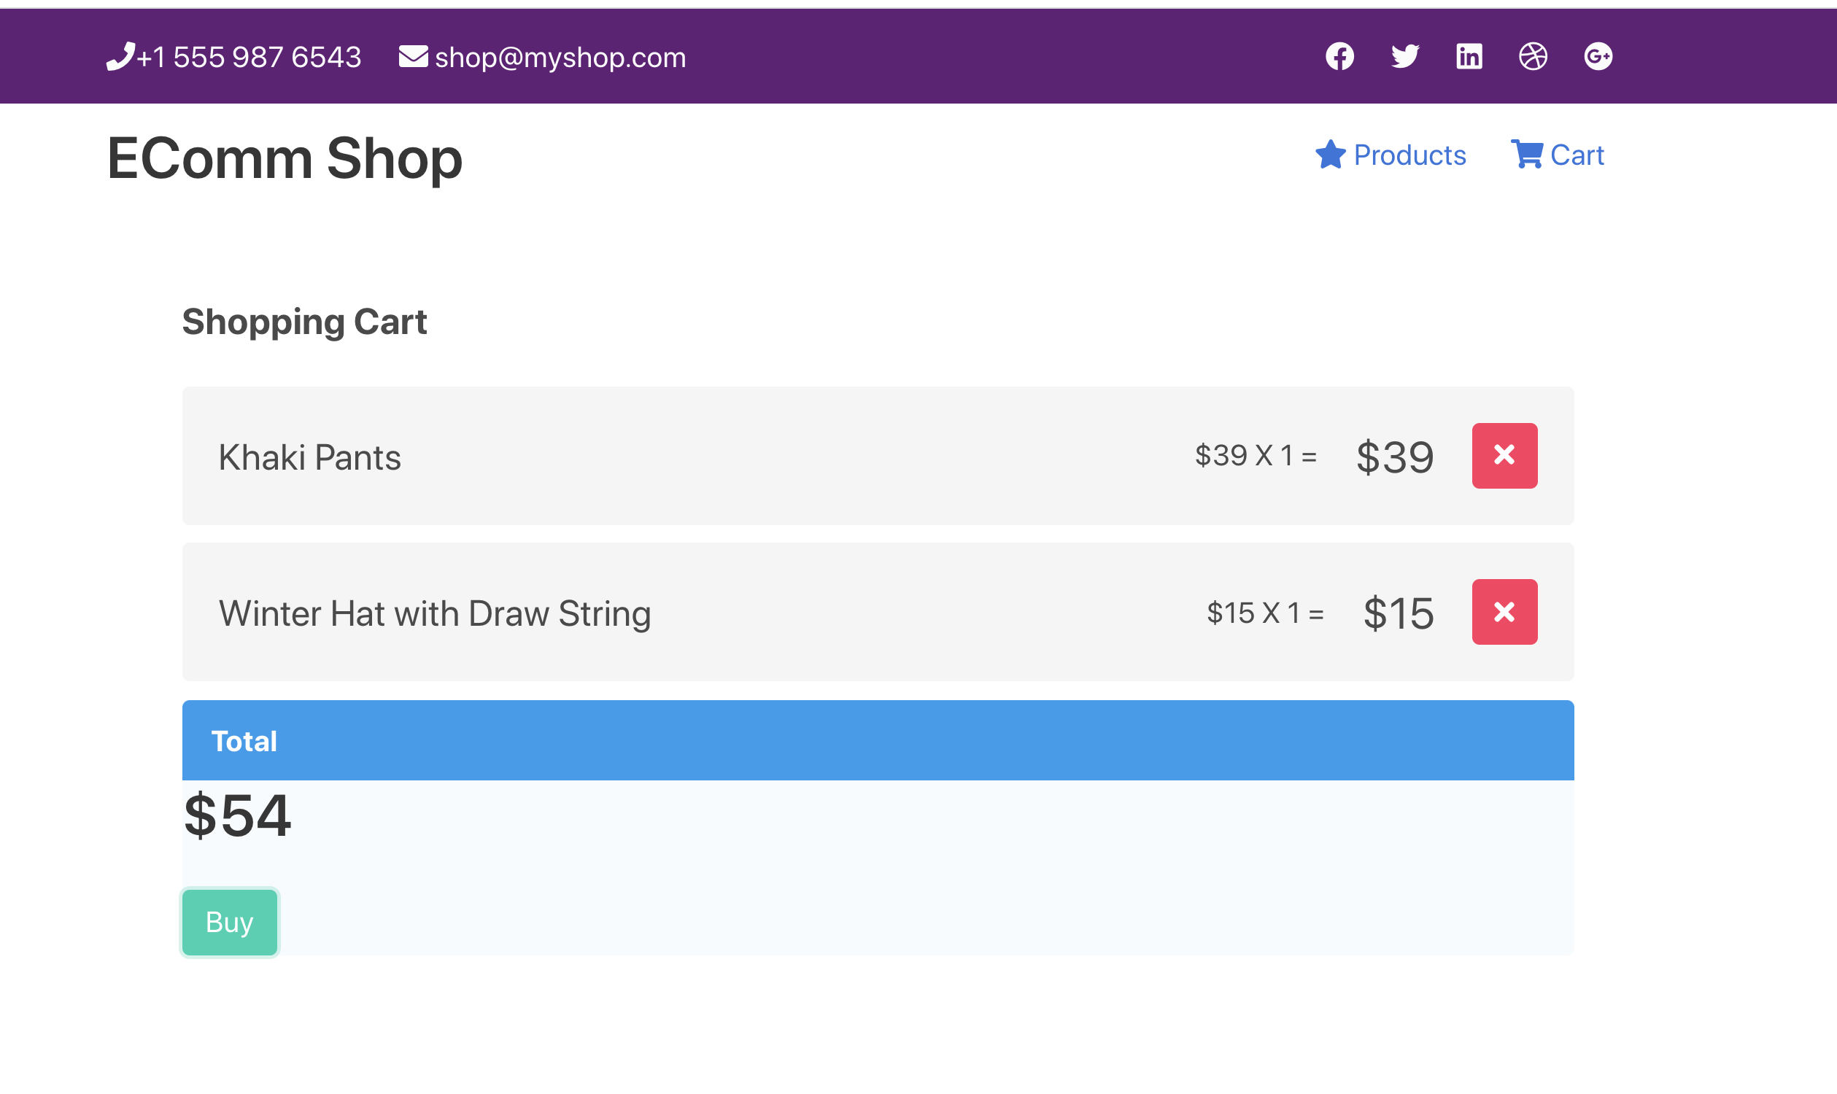Click the envelope email icon
1837x1094 pixels.
pos(413,56)
